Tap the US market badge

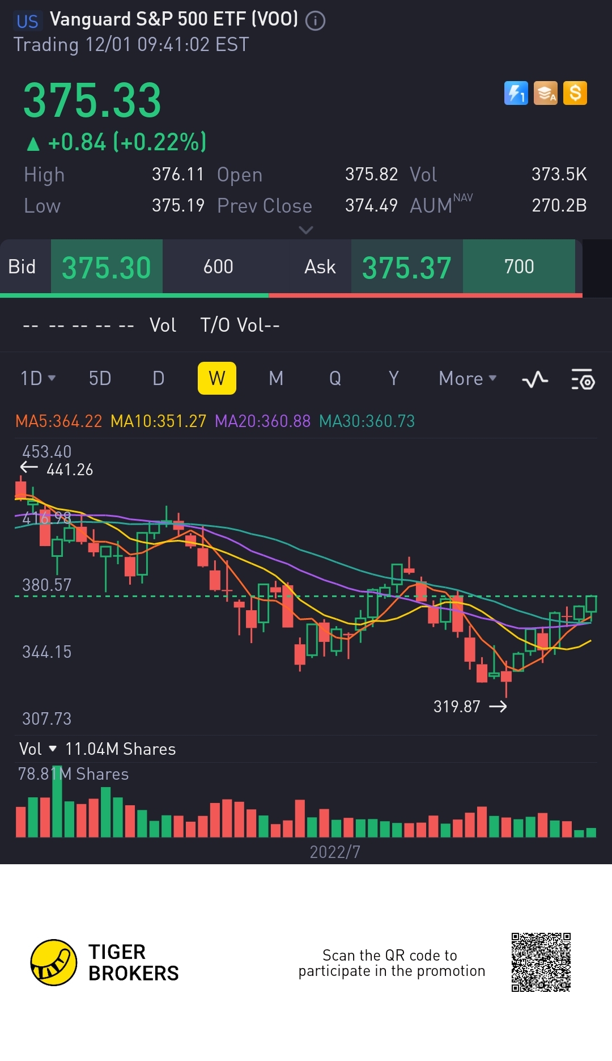pos(27,22)
